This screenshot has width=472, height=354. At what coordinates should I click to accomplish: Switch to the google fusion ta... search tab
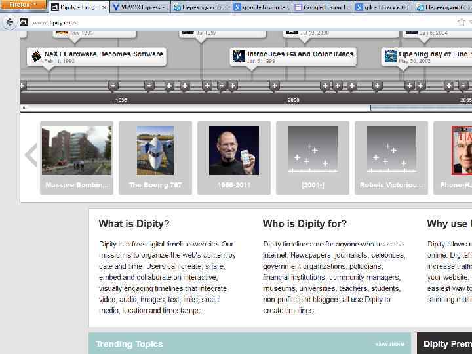(x=262, y=7)
